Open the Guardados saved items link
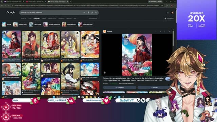This screenshot has height=122, width=217. pos(169,18)
